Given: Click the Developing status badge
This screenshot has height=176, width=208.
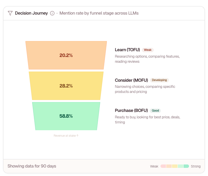Looking at the screenshot, I should (159, 80).
